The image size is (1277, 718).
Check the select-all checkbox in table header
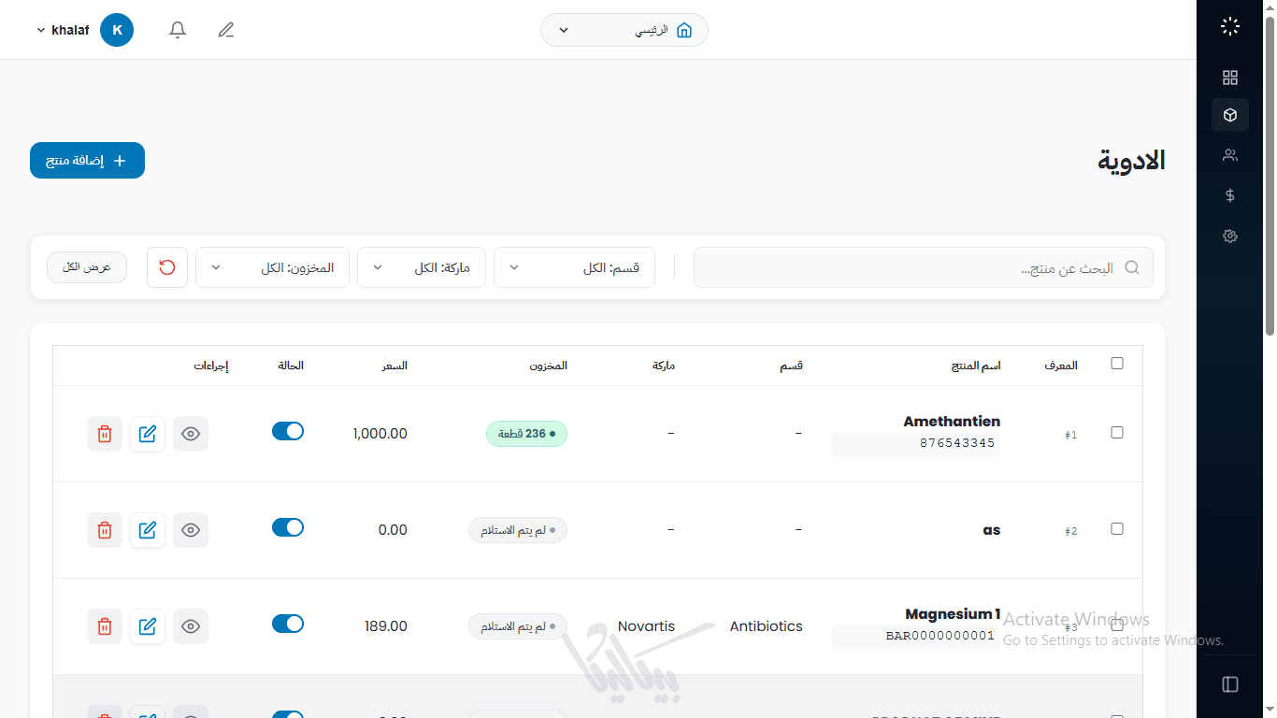coord(1117,364)
